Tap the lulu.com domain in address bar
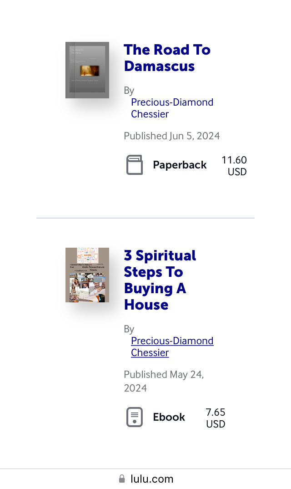 (152, 479)
